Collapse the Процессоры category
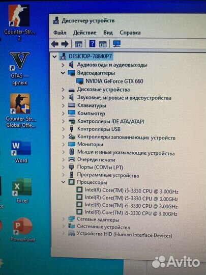The width and height of the screenshot is (206, 275). click(x=63, y=182)
